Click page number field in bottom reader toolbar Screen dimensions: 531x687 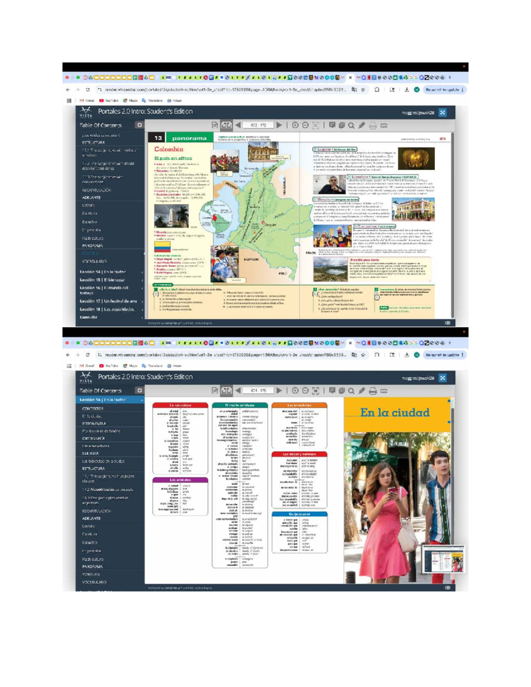pos(258,391)
